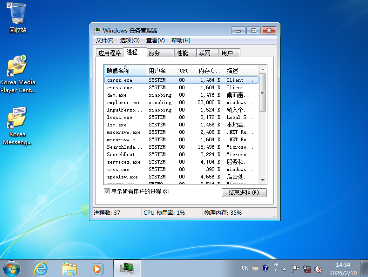
Task: Switch to the 服务 tab
Action: [155, 53]
